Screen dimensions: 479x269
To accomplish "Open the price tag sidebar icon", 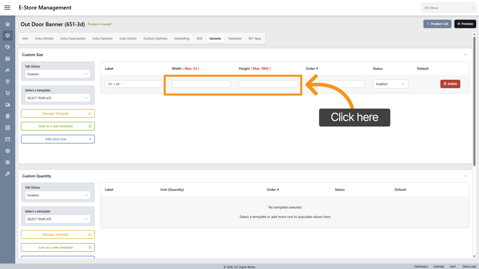I will (x=8, y=47).
